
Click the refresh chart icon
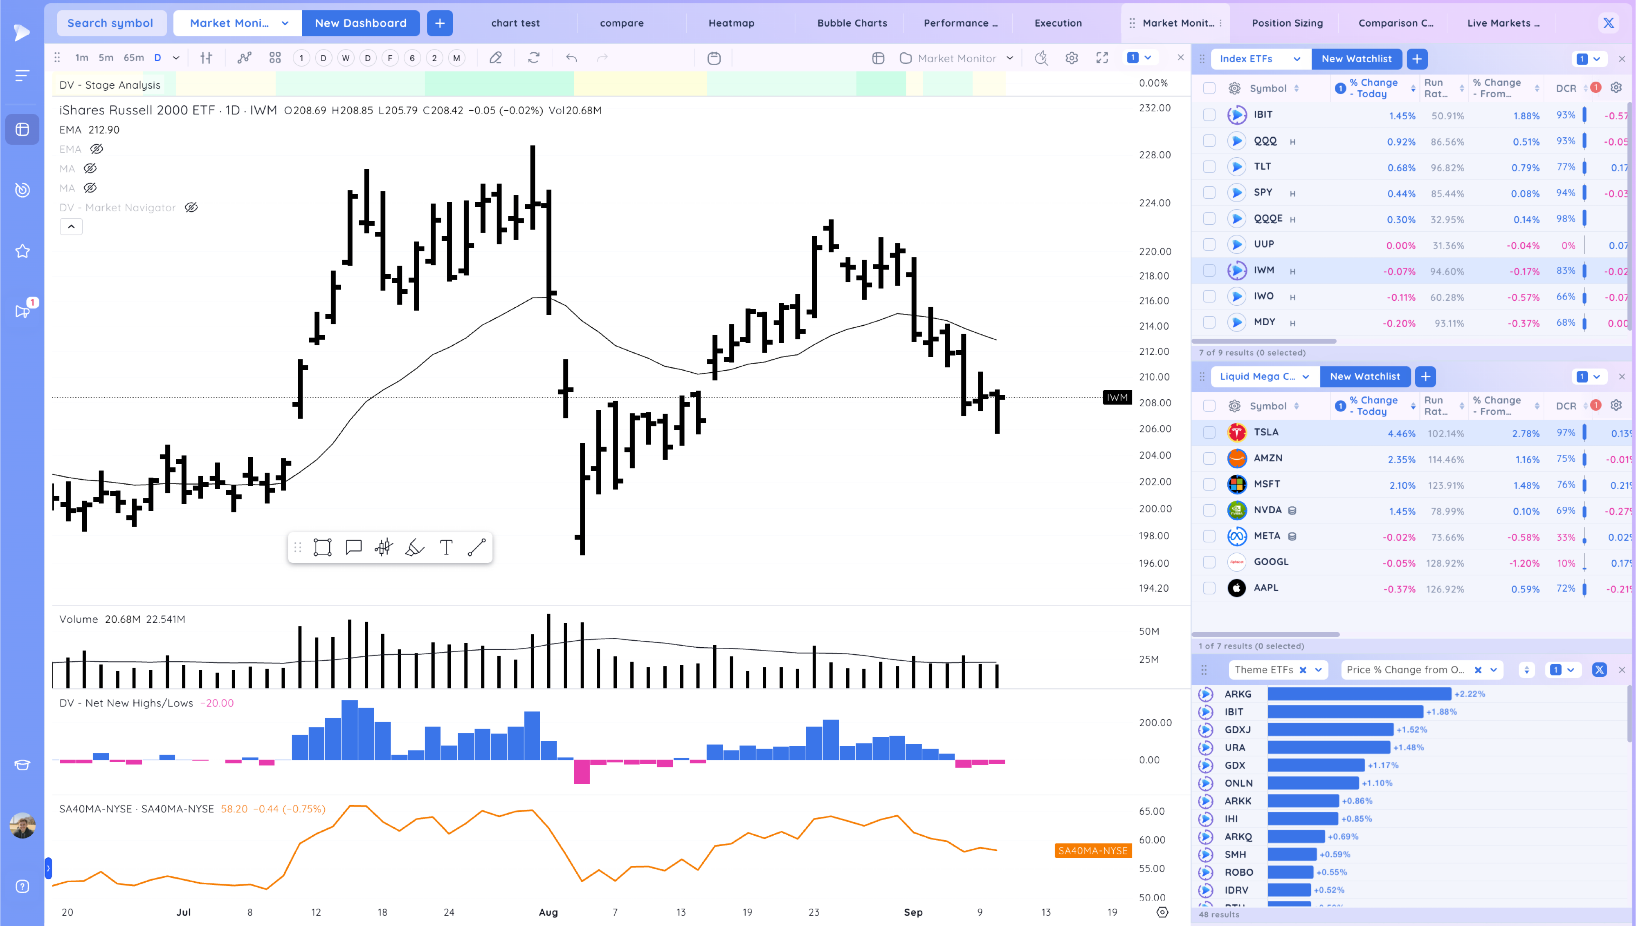pyautogui.click(x=534, y=58)
